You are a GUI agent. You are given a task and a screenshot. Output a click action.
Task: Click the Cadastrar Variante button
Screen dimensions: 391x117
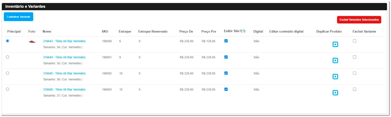(x=18, y=17)
